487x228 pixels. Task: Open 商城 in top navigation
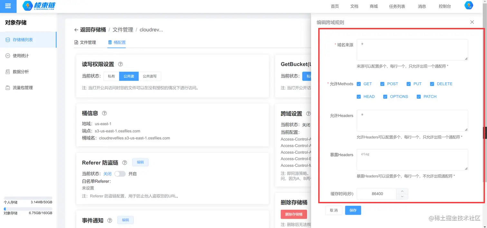(x=374, y=6)
